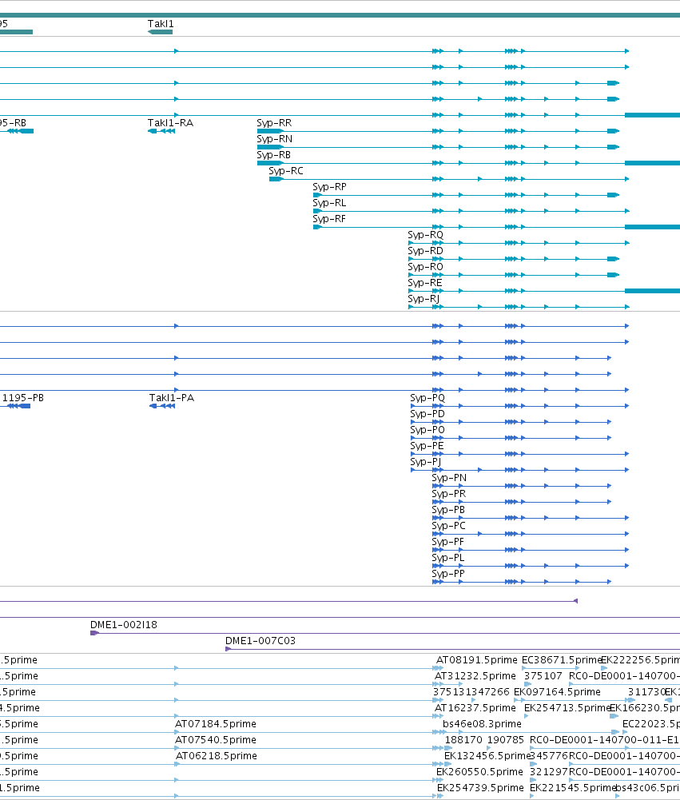Click the AT07184.5prime EST label
Screen dimensions: 680x800
coord(215,724)
